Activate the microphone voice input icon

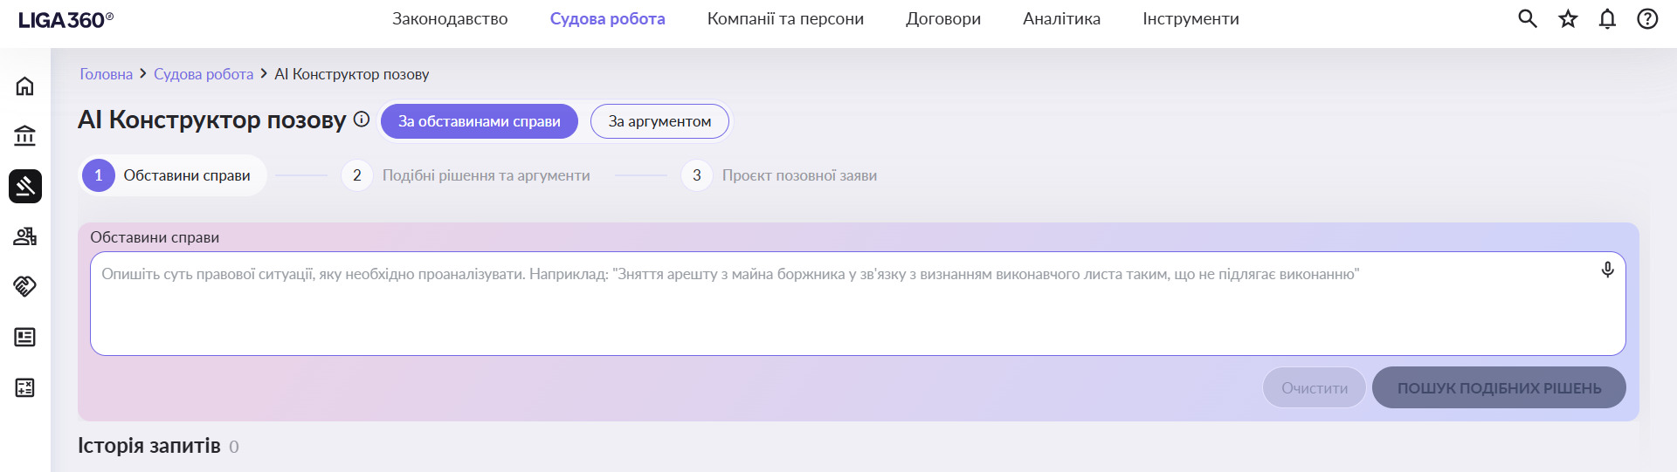point(1607,270)
